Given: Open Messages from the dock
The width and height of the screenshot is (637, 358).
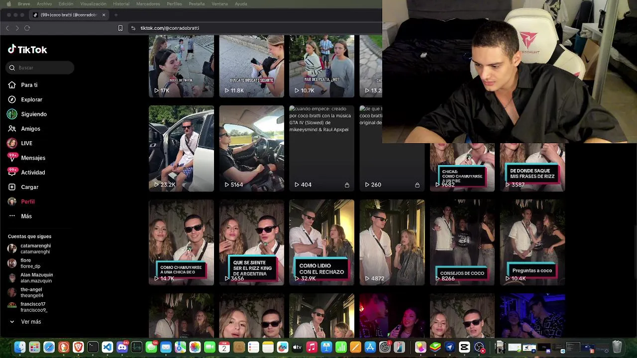Looking at the screenshot, I should click(151, 347).
